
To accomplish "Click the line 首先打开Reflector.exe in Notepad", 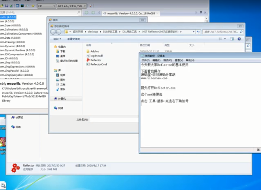I will (158, 88).
